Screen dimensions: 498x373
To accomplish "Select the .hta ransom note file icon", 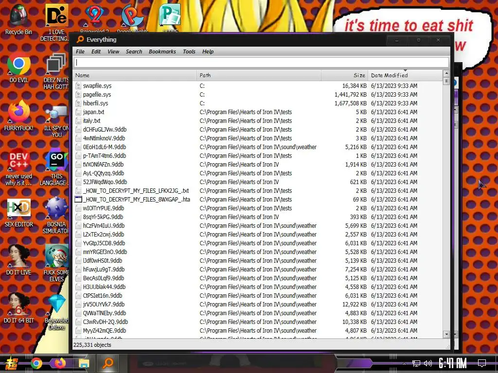I will point(78,200).
